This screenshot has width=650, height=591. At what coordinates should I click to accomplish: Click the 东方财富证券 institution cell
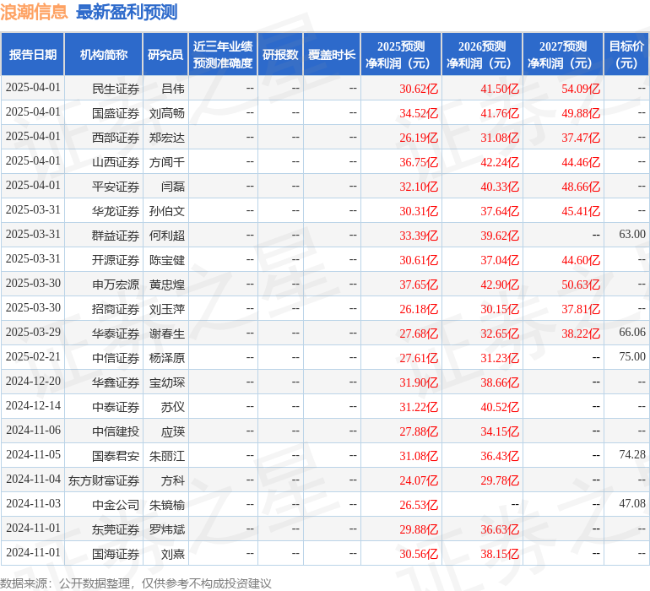104,480
